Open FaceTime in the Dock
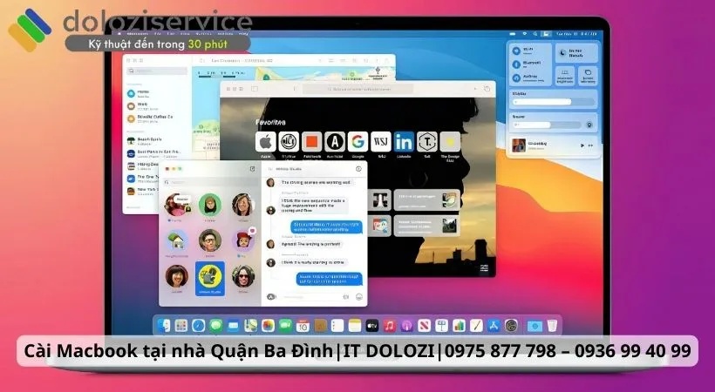 point(285,326)
